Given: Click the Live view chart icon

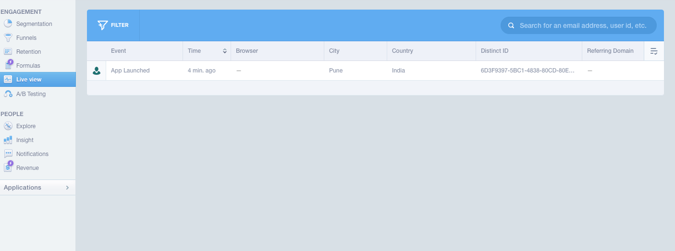Looking at the screenshot, I should click(x=8, y=79).
